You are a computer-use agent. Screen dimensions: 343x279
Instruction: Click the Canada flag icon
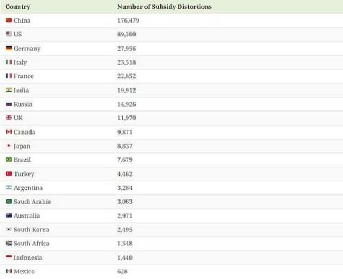pyautogui.click(x=9, y=132)
